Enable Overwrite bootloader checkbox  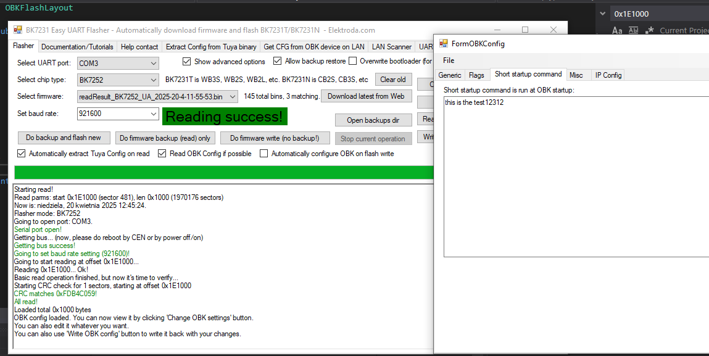tap(353, 61)
